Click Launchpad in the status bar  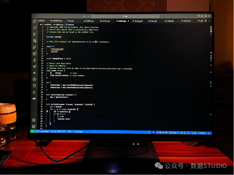(x=42, y=132)
